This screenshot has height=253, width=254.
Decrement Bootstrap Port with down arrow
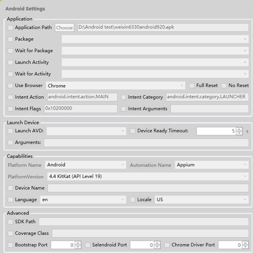point(78,247)
